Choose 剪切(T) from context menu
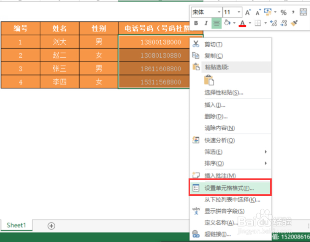Viewport: 310px width, 242px height. click(230, 44)
